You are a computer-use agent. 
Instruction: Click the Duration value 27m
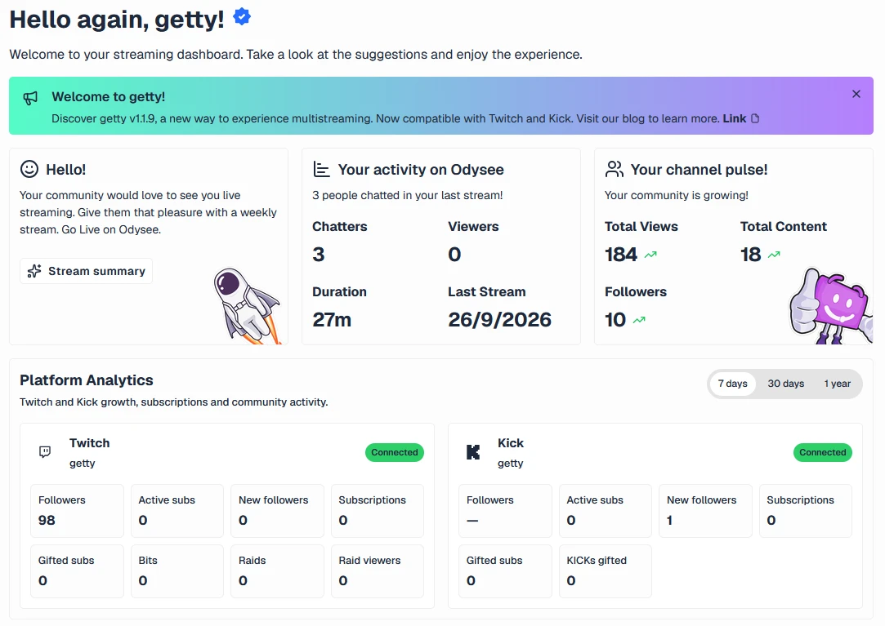(332, 320)
